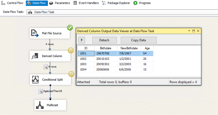Select the cell with ID 1001

[x=86, y=54]
